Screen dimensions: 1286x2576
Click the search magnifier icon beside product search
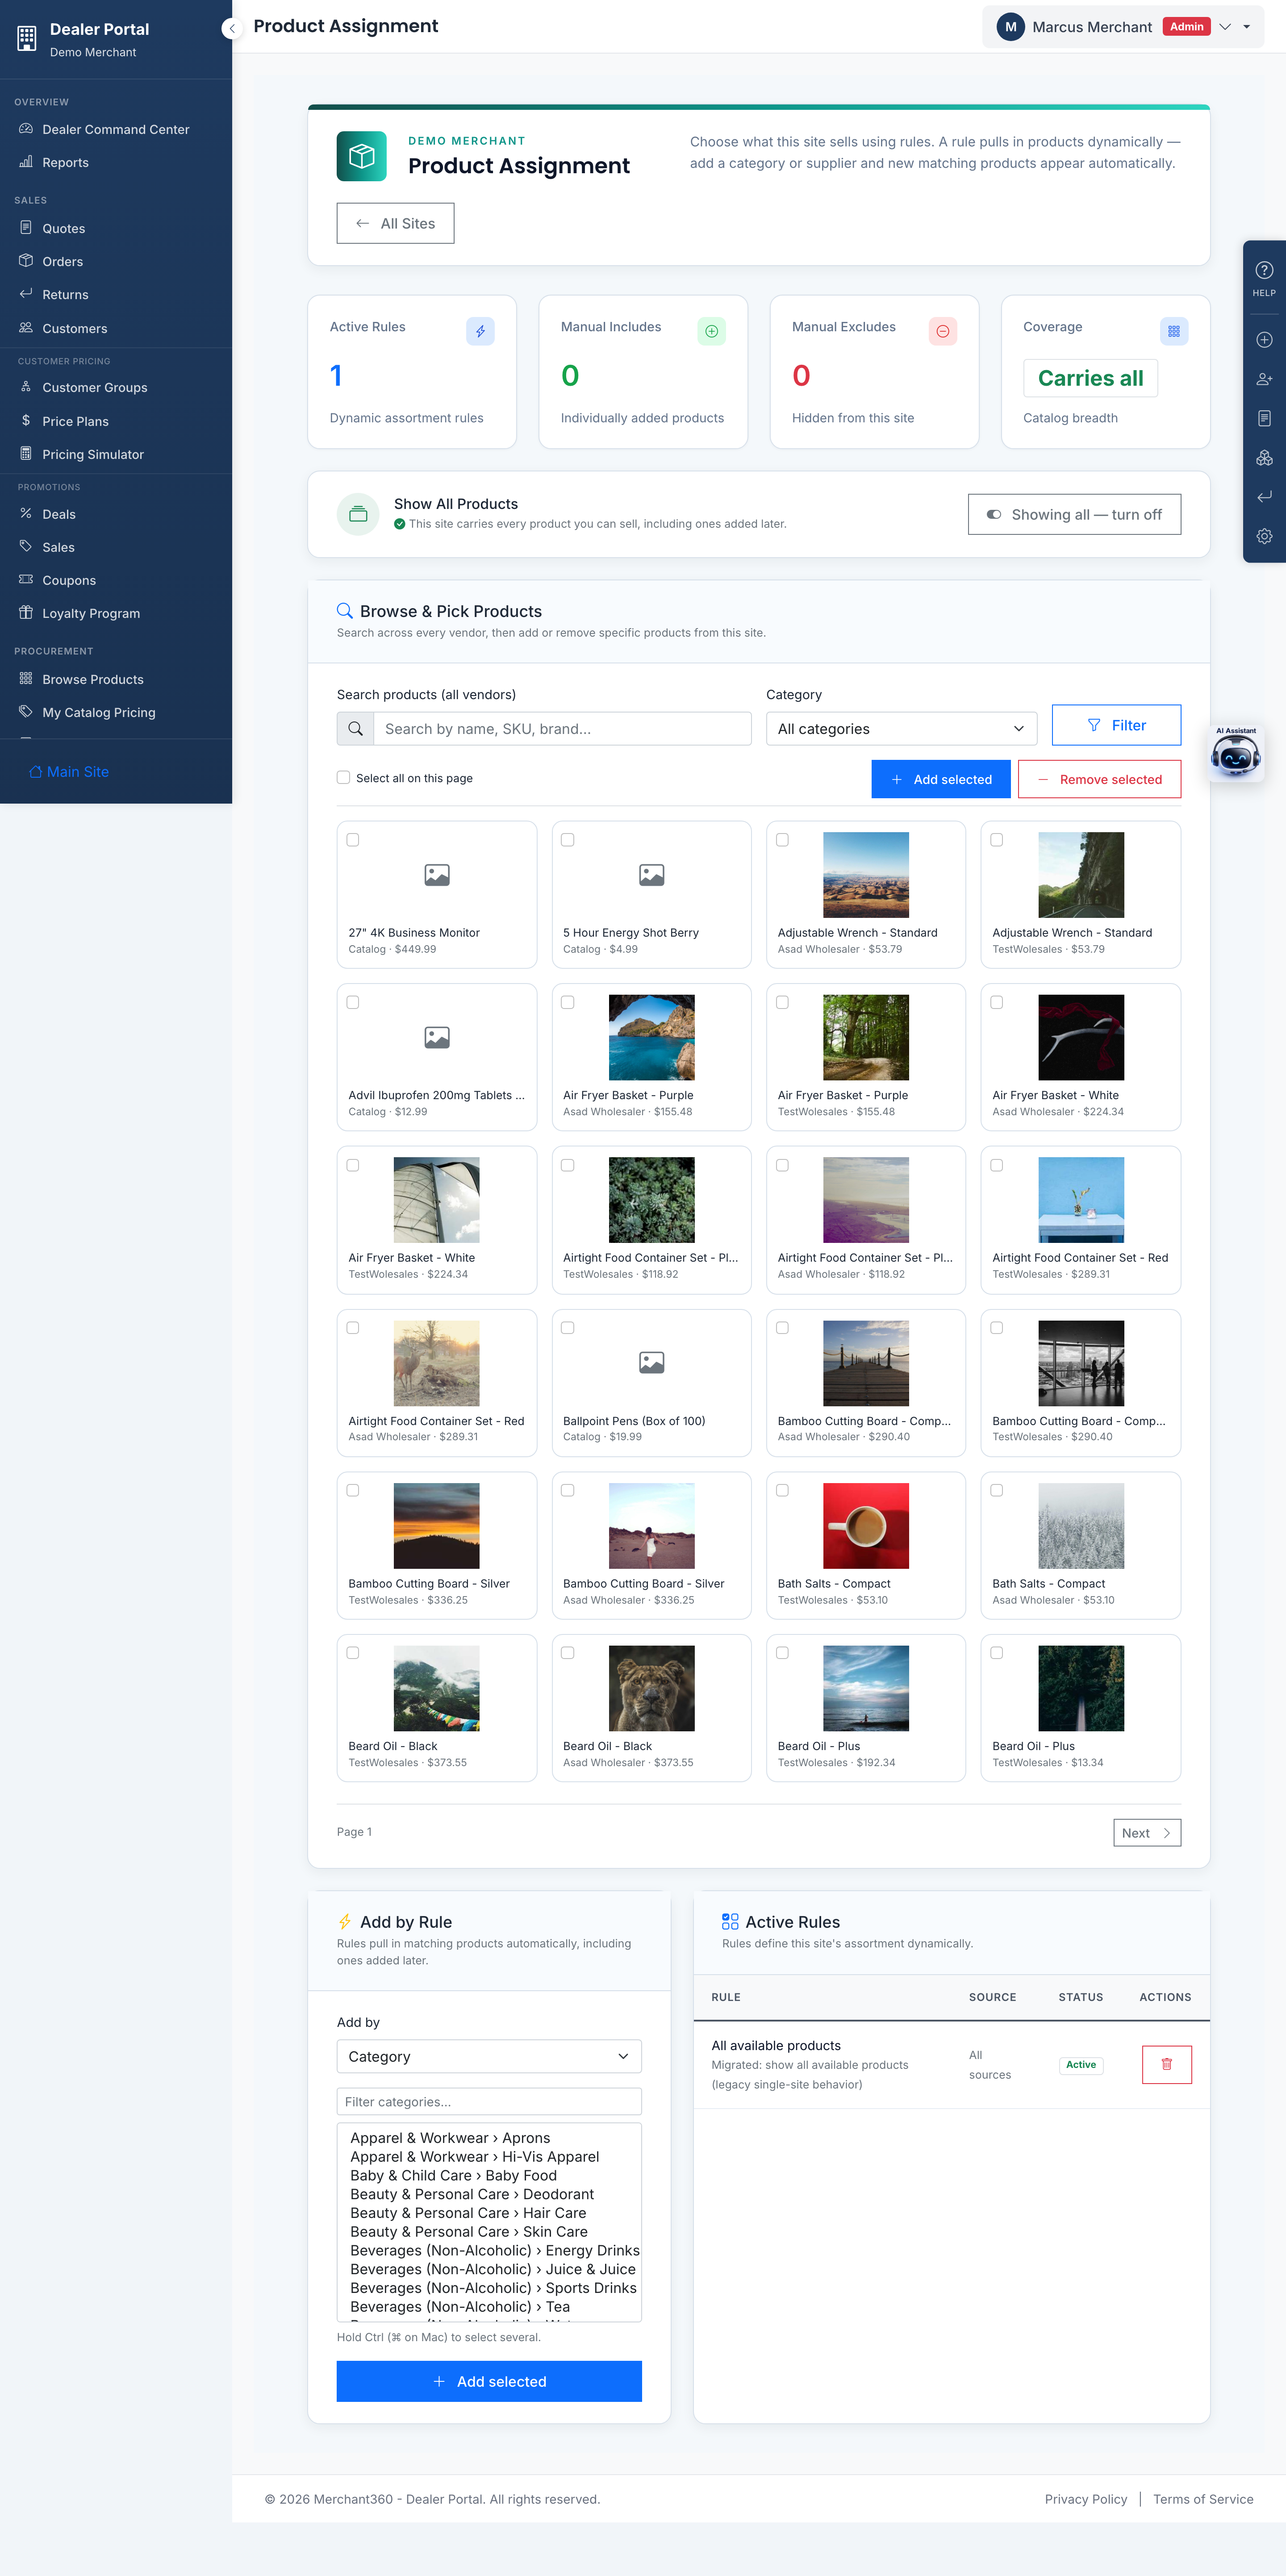(355, 729)
